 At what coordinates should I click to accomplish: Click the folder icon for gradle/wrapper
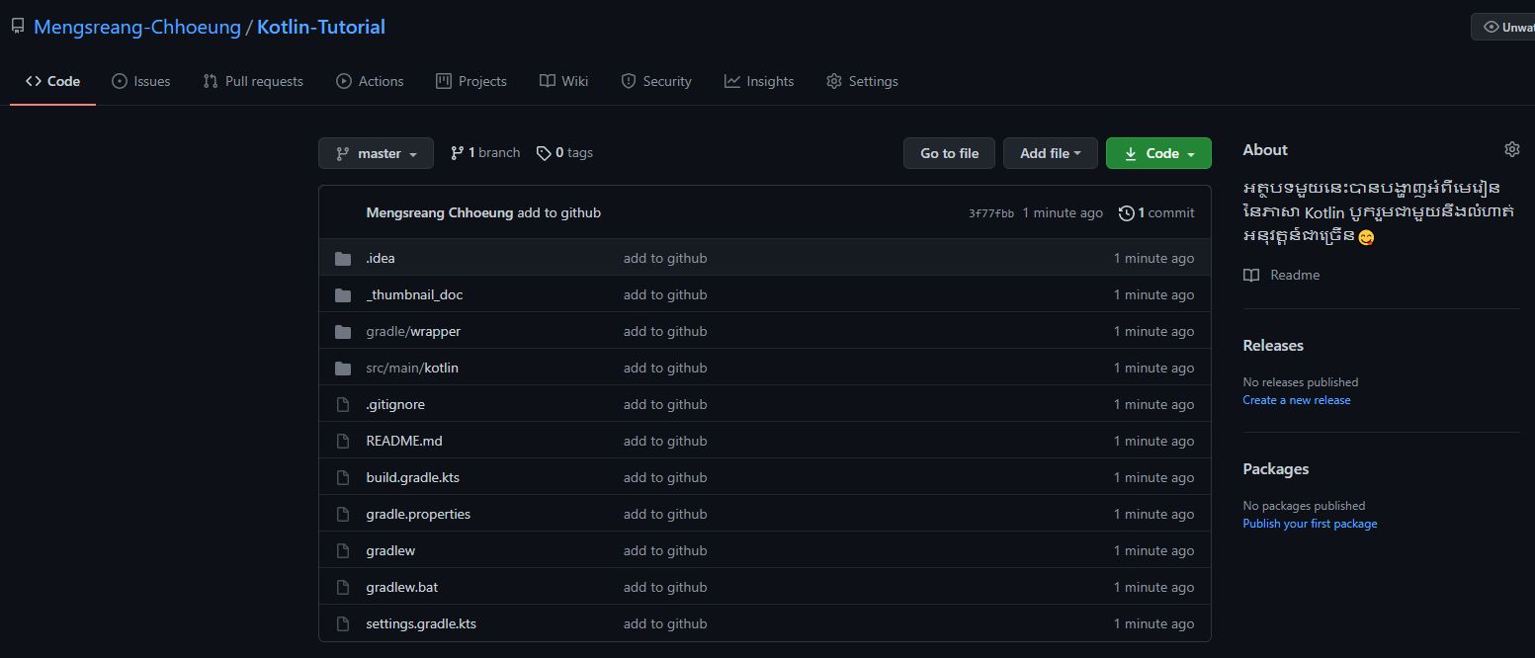pyautogui.click(x=343, y=331)
